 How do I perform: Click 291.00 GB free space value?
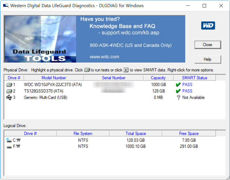point(189,146)
